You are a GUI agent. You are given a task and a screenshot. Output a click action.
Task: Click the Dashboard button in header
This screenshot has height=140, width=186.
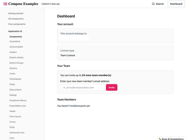pyautogui.click(x=176, y=4)
